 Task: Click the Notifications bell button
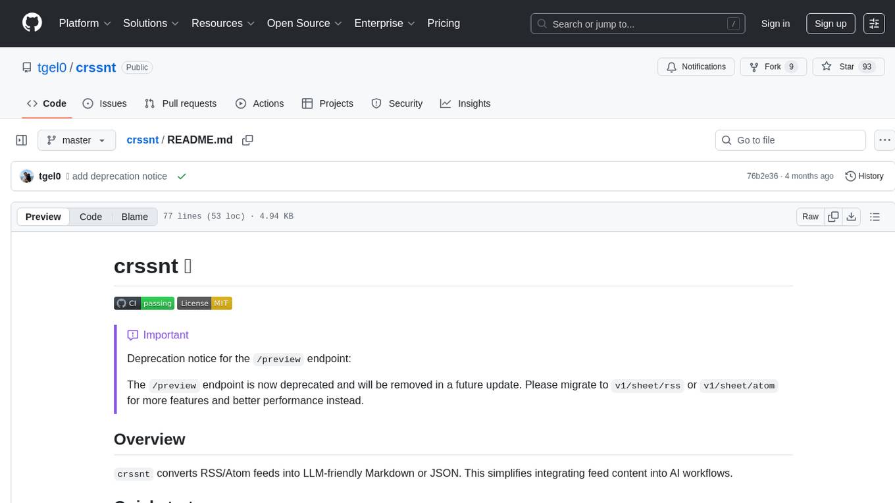point(696,66)
